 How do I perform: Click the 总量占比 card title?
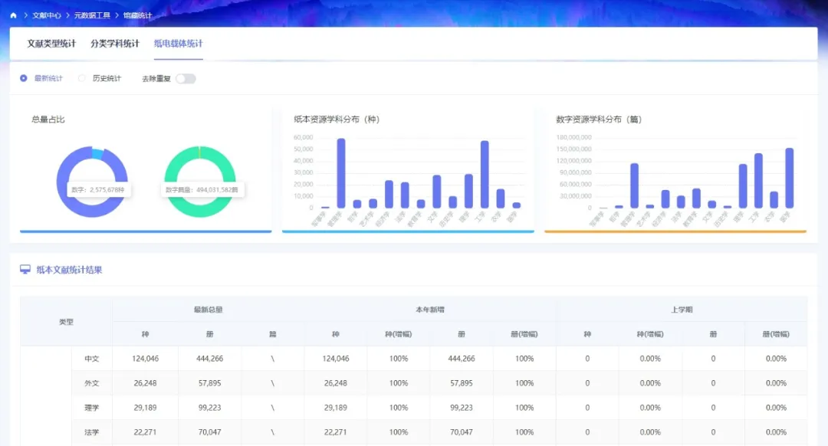click(48, 120)
